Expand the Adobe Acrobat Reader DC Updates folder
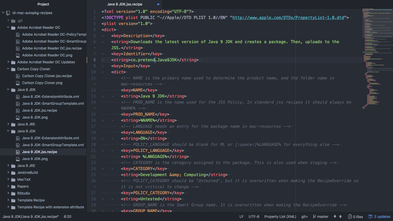 click(8, 62)
